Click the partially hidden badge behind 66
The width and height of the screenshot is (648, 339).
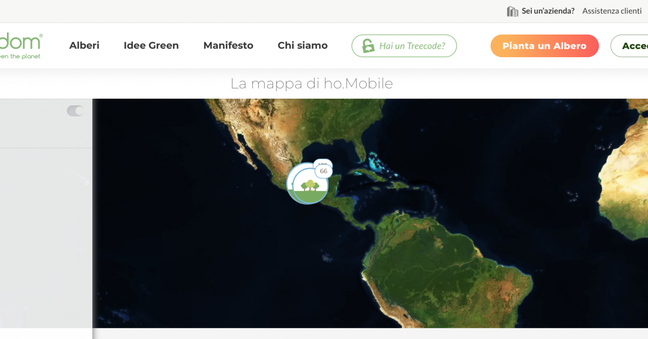click(x=323, y=162)
